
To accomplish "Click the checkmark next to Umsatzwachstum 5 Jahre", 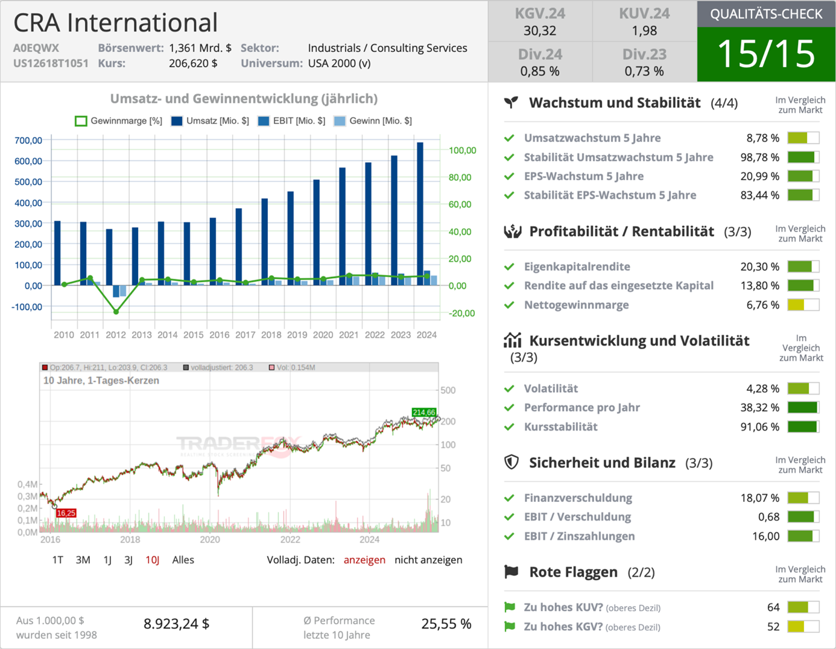I will pos(510,138).
